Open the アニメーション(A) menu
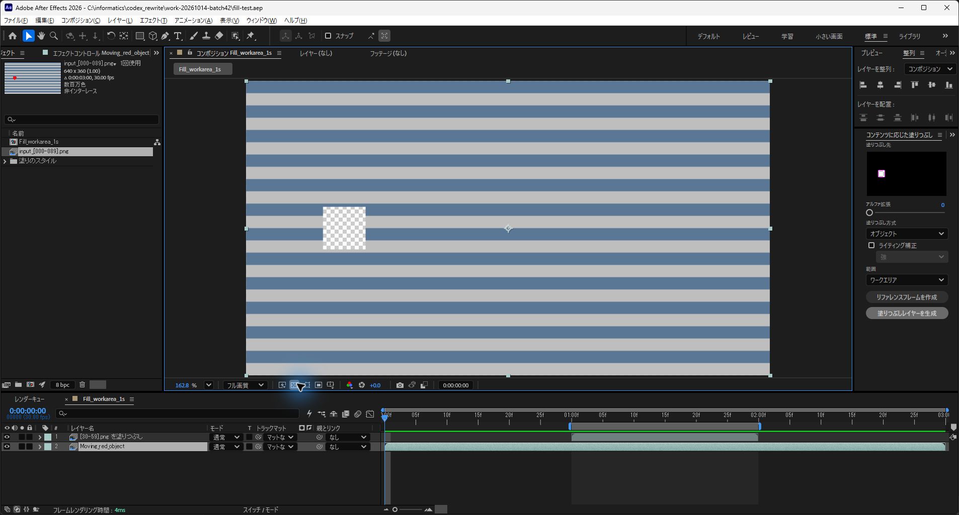Image resolution: width=959 pixels, height=515 pixels. [193, 21]
